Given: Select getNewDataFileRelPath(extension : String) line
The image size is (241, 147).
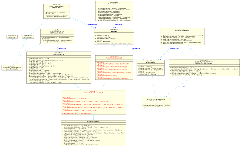Looking at the screenshot, I should point(189,72).
